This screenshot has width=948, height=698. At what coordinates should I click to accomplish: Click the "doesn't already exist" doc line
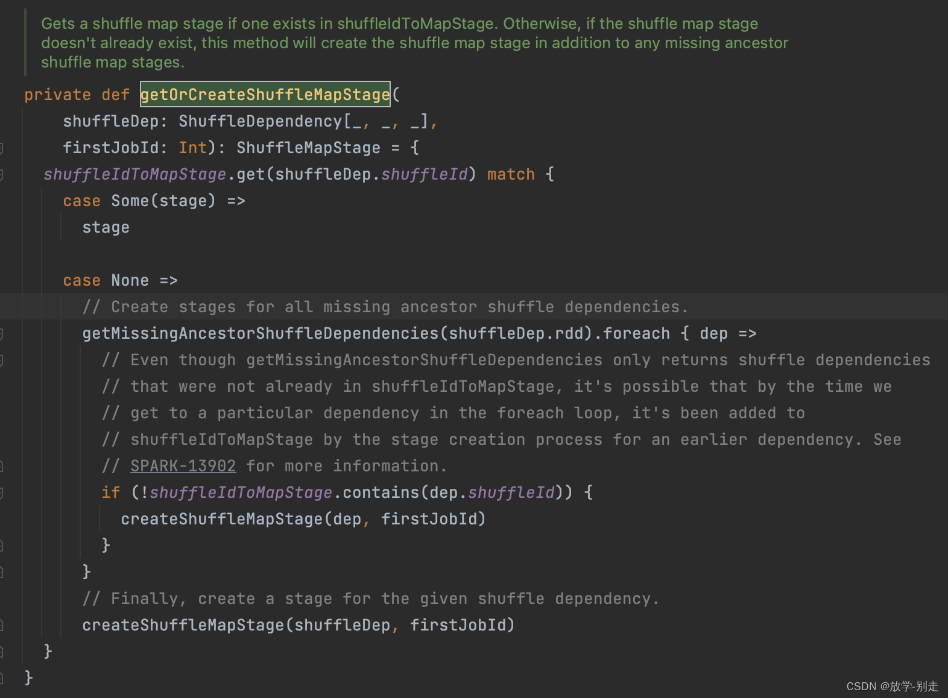coord(415,43)
